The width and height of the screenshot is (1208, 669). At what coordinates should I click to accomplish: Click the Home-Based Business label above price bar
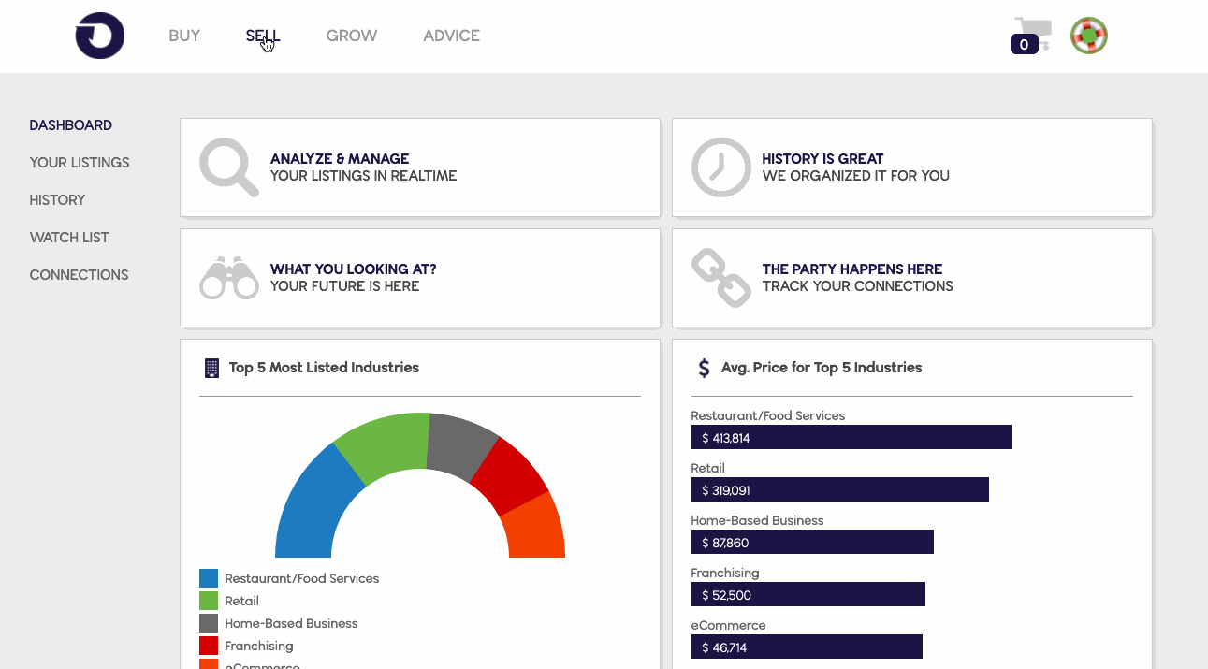[758, 520]
